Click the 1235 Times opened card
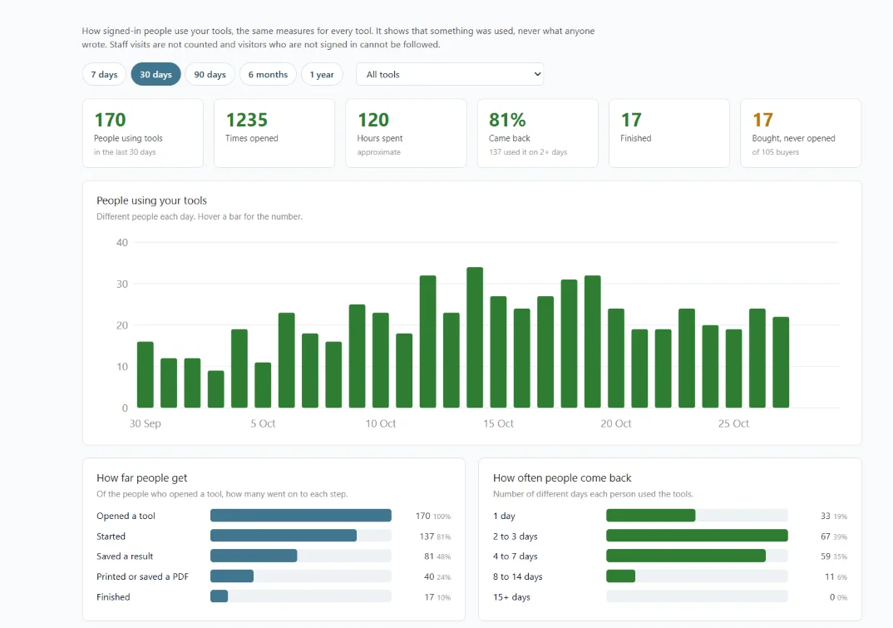This screenshot has width=893, height=628. coord(274,133)
